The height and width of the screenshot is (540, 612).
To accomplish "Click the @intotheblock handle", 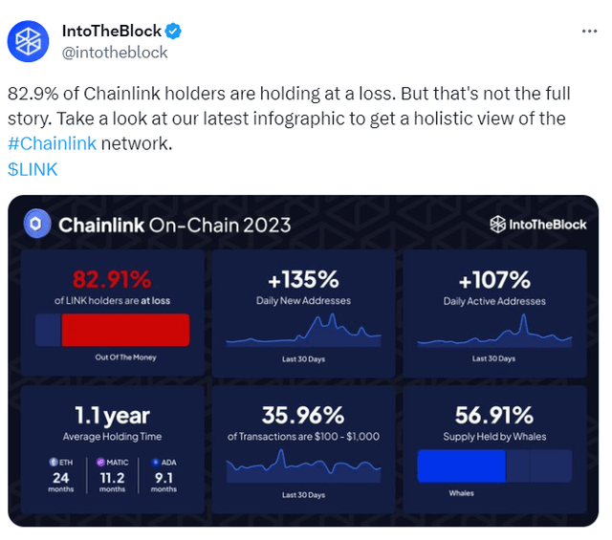I will (114, 53).
